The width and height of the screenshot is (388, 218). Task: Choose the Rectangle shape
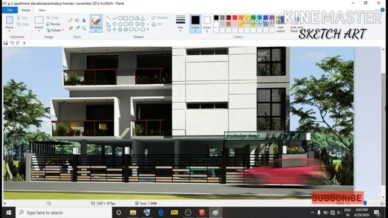(x=125, y=18)
